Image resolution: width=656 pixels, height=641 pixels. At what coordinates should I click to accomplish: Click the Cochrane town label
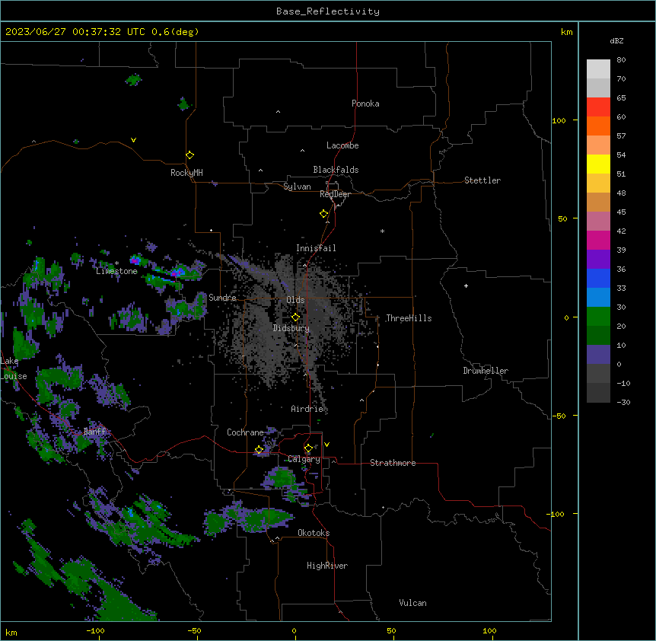click(245, 432)
